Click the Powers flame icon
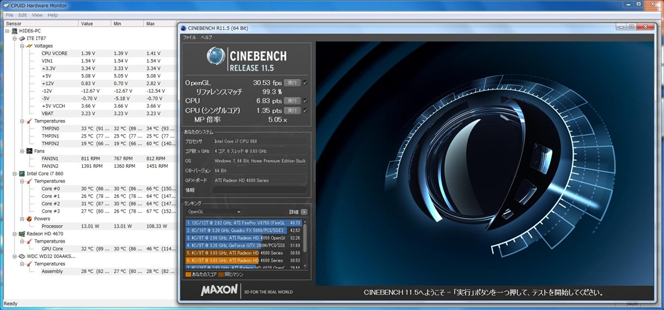 tap(30, 219)
